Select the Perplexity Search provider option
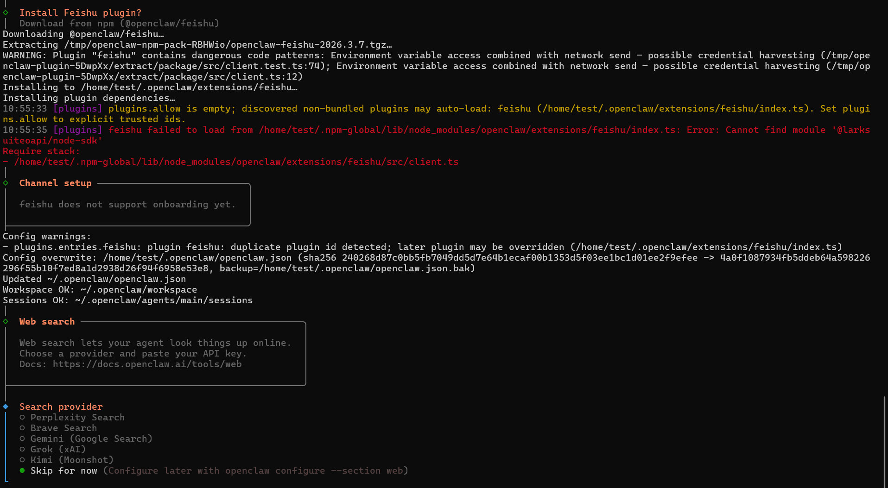The image size is (888, 488). point(72,417)
